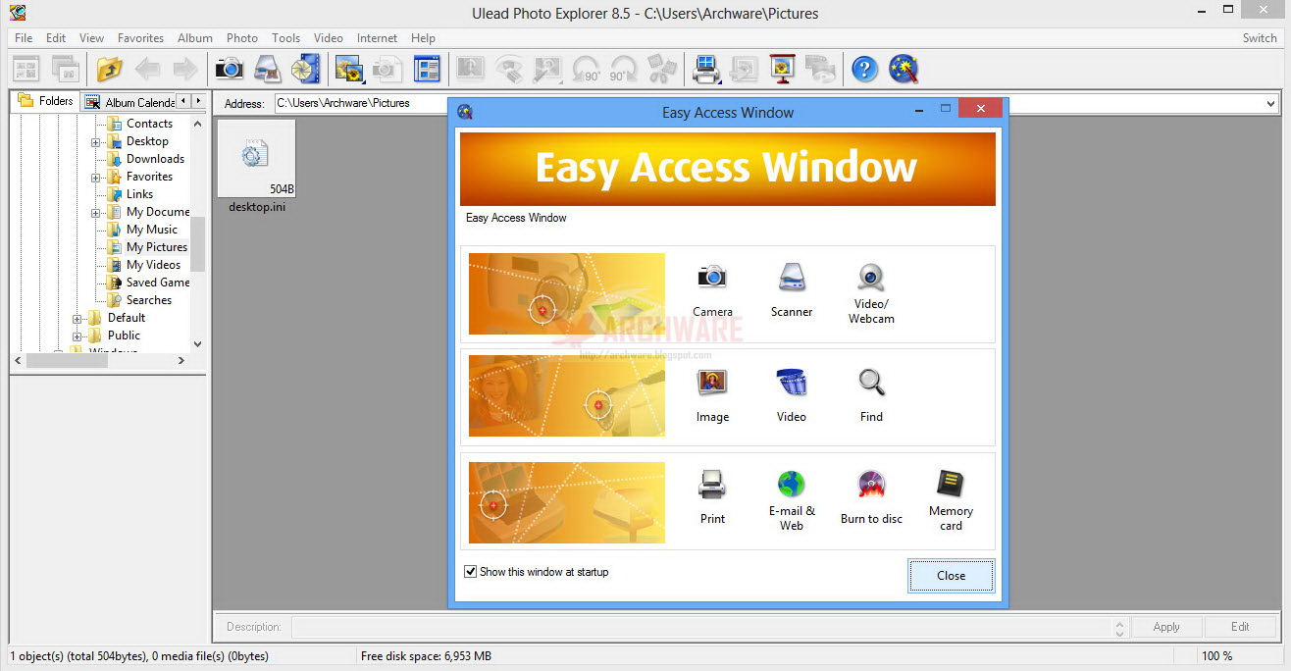Open the Image option in Easy Access Window
This screenshot has height=671, width=1291.
click(x=712, y=383)
